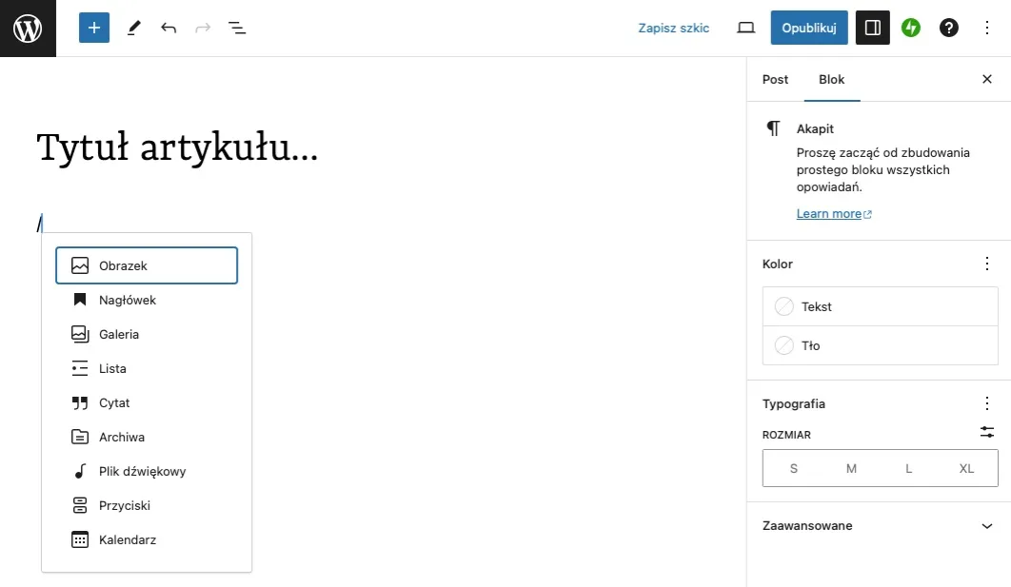
Task: Expand the Zaawansowane section
Action: coord(879,526)
